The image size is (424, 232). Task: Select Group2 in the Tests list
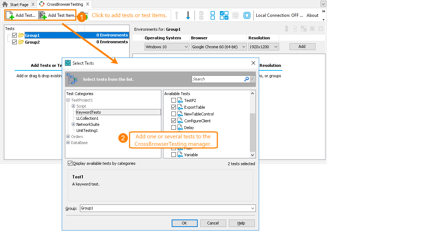(x=32, y=42)
